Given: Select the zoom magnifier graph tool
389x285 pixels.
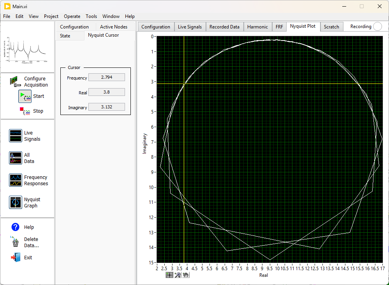Looking at the screenshot, I should 178,275.
